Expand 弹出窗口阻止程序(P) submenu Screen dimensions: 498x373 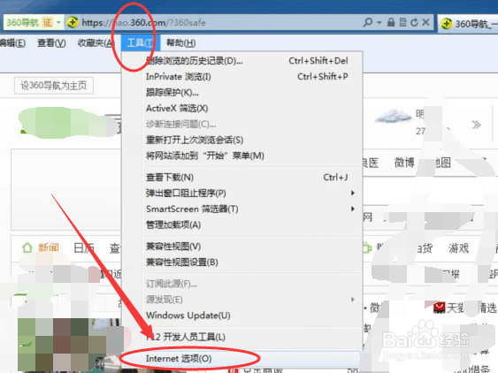[x=241, y=193]
